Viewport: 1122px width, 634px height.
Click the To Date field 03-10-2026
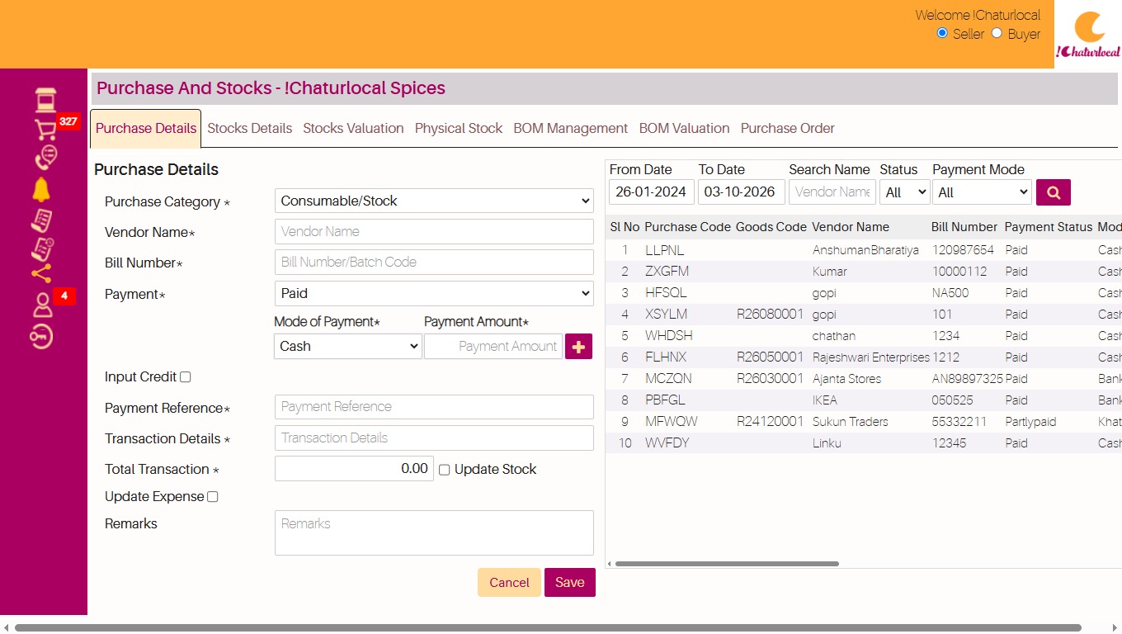[741, 192]
